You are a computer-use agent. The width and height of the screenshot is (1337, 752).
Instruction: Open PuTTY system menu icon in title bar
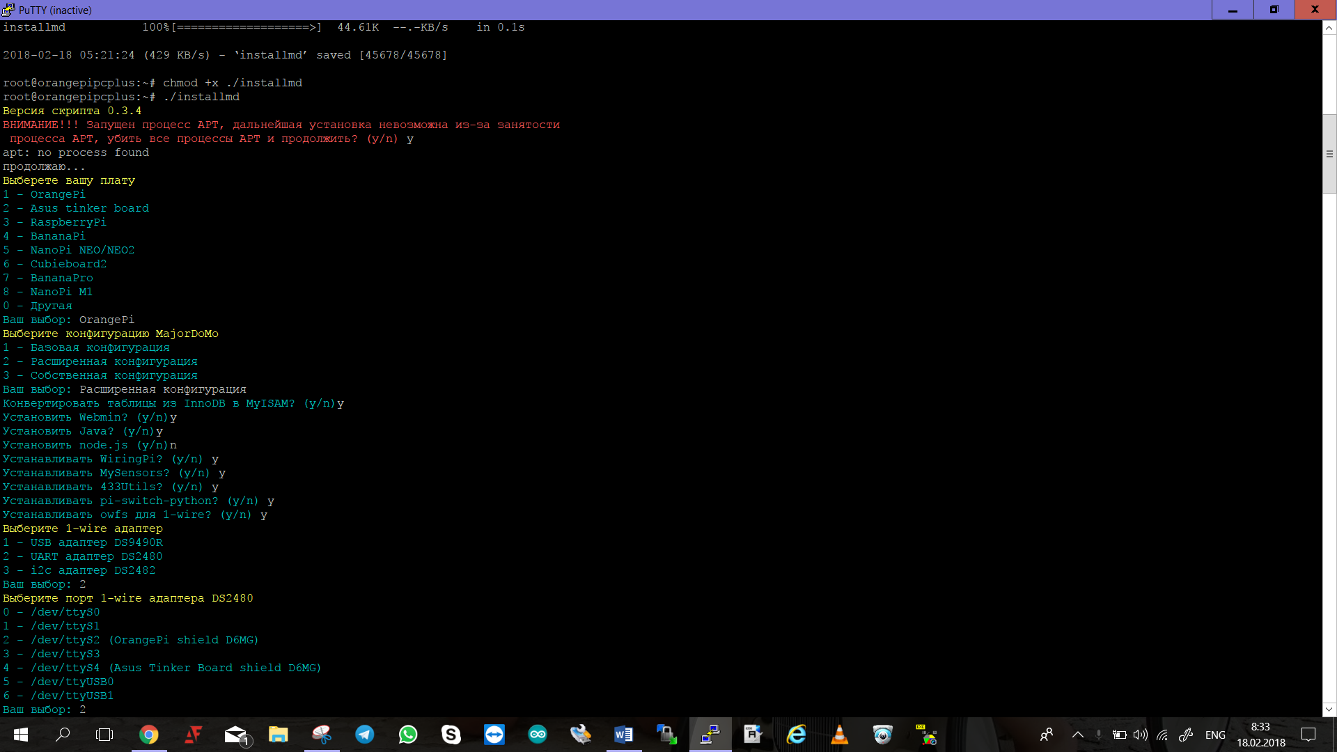click(x=8, y=10)
